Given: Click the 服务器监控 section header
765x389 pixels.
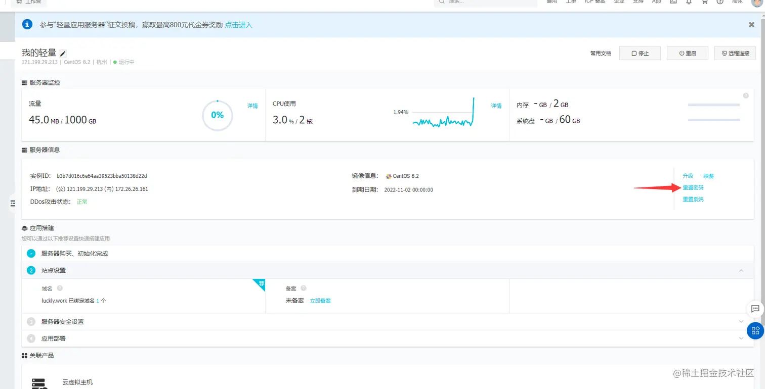Looking at the screenshot, I should [45, 82].
